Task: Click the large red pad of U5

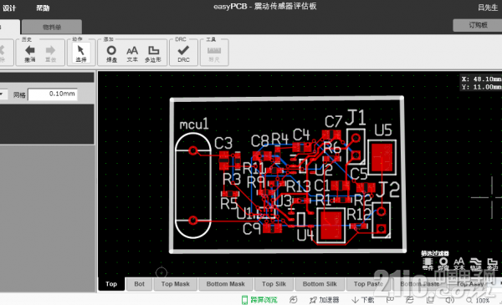Action: (382, 158)
